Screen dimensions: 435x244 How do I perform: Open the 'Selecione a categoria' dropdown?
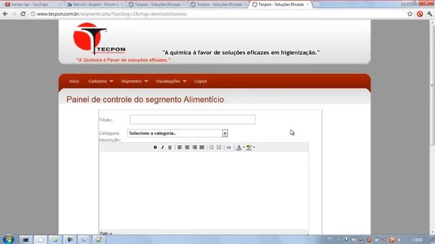tap(177, 134)
